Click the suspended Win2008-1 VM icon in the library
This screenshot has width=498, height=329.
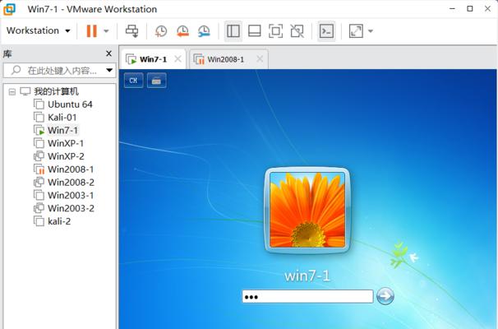pos(39,169)
